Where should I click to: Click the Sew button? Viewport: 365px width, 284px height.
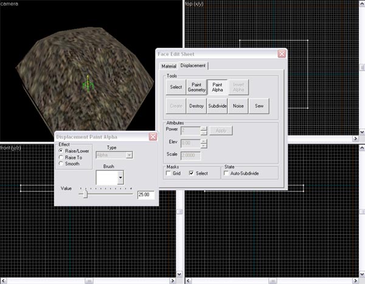click(x=259, y=106)
